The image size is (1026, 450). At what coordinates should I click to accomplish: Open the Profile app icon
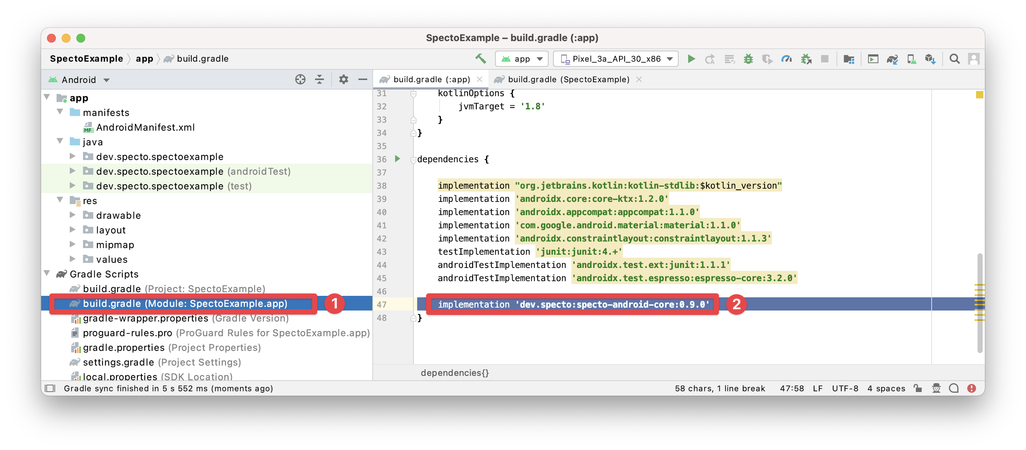click(x=787, y=59)
